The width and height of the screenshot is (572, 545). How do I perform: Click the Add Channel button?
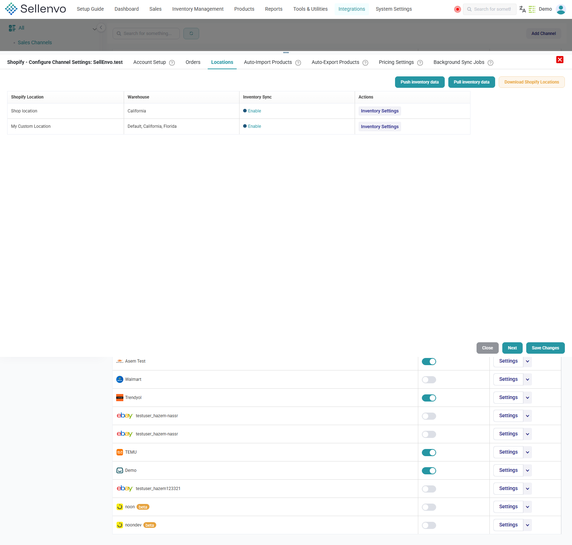[x=543, y=34]
